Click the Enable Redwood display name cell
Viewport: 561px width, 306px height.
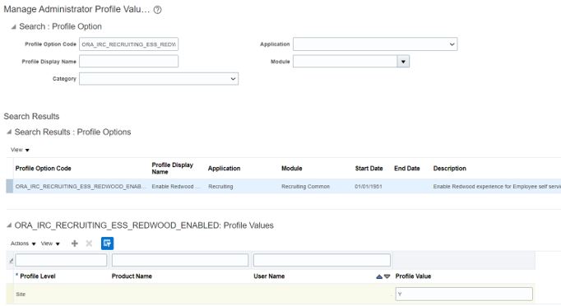tap(175, 187)
